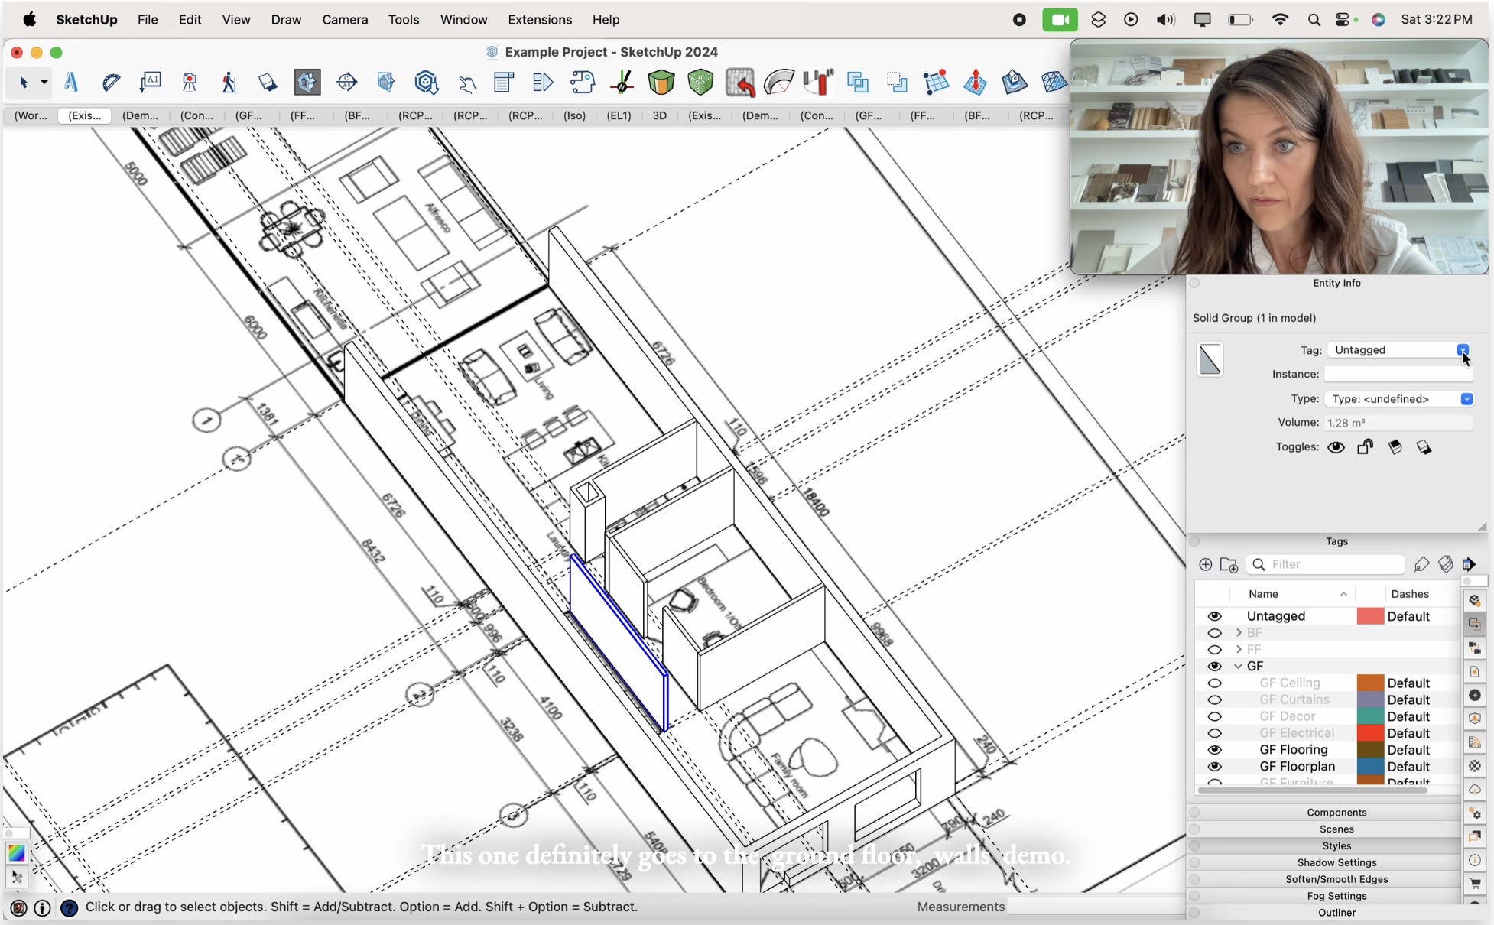Image resolution: width=1494 pixels, height=925 pixels.
Task: Expand the BF tag folder
Action: click(1239, 632)
